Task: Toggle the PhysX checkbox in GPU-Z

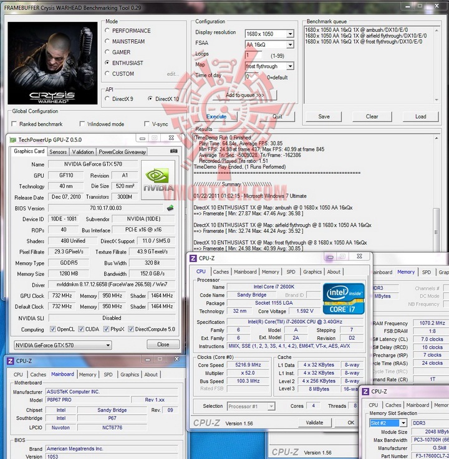Action: (x=106, y=329)
